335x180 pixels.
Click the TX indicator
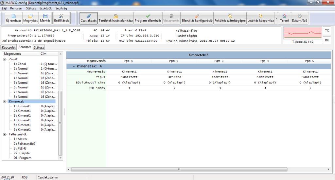(327, 30)
